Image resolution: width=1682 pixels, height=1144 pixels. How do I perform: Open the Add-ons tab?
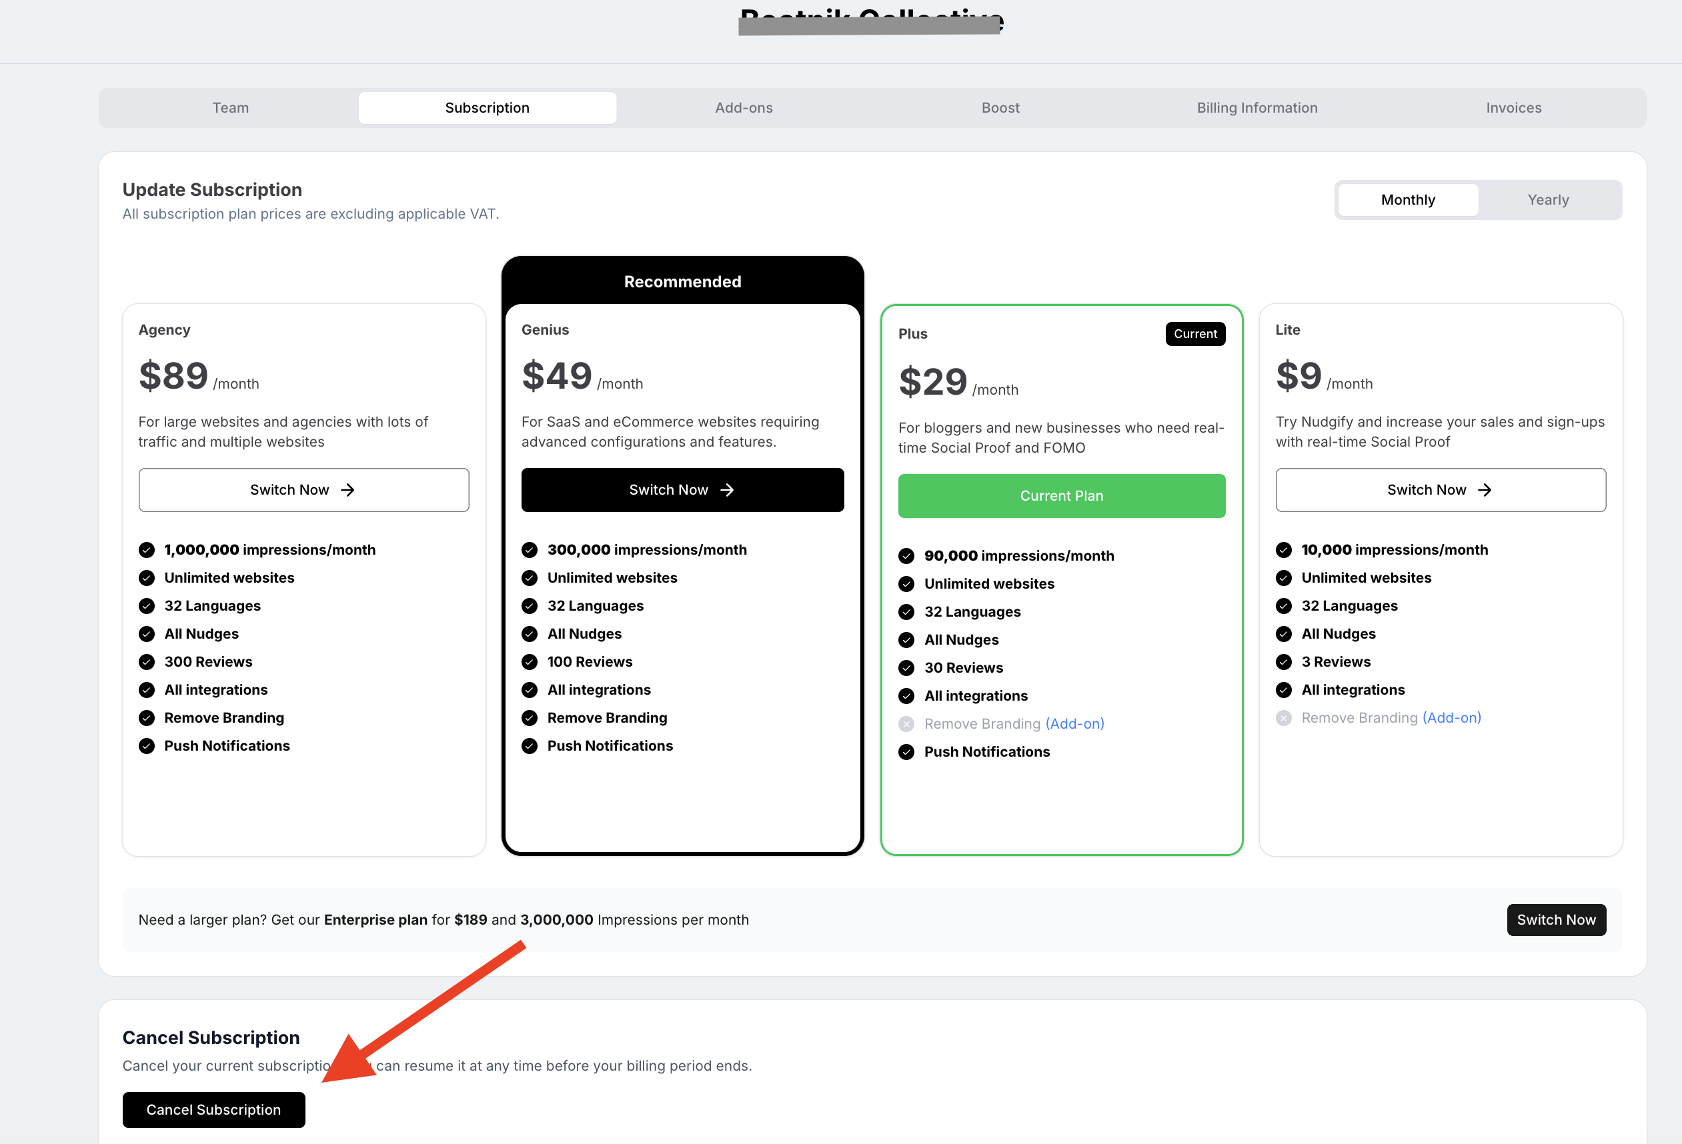pos(743,108)
